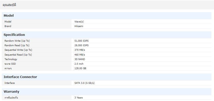Select the 460 MB/s value
Image resolution: width=214 pixels, height=101 pixels.
coord(80,55)
